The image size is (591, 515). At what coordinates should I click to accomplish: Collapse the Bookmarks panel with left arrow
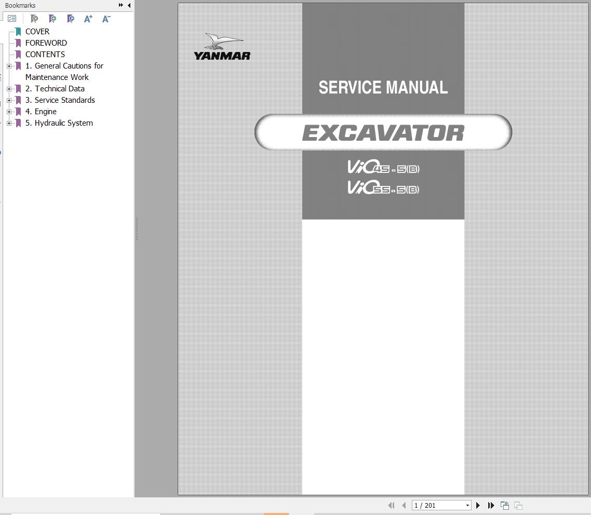[x=129, y=5]
